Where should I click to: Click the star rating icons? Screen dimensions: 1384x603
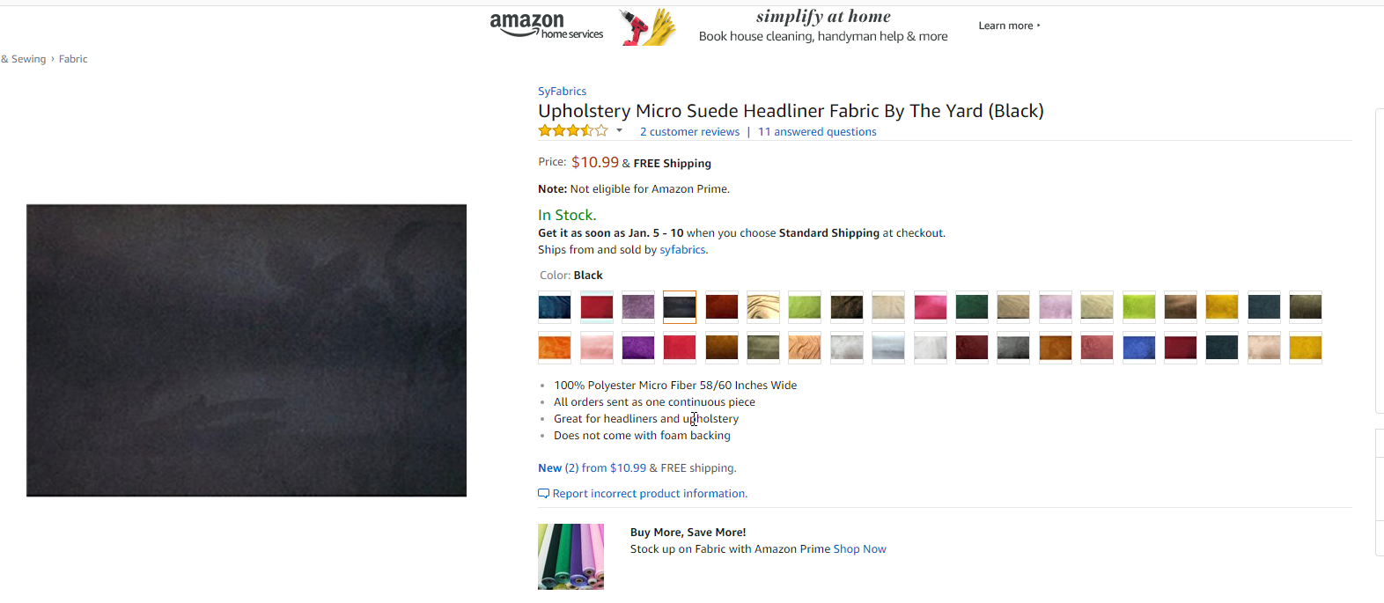573,131
